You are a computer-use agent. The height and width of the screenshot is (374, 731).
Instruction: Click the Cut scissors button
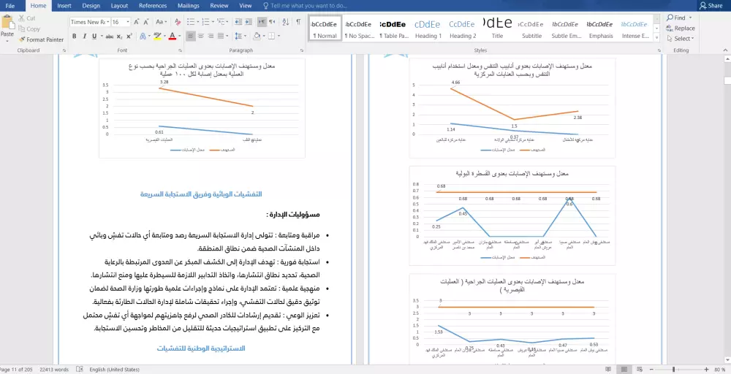pos(26,18)
